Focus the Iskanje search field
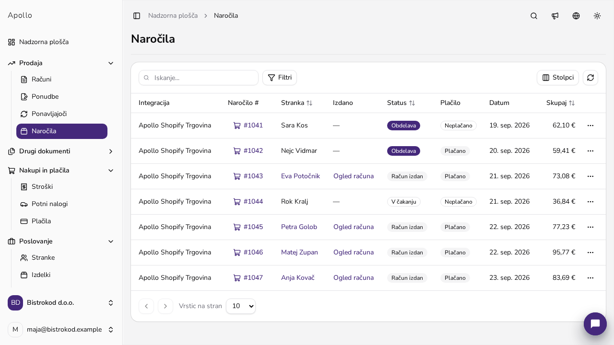614x345 pixels. 199,78
